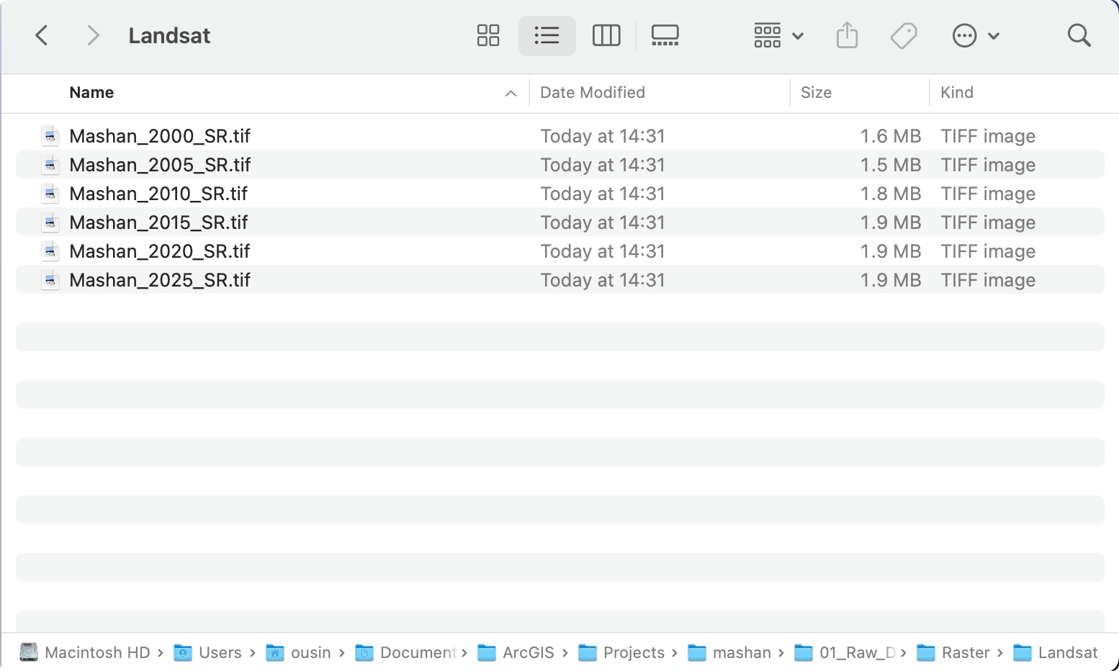Select list view mode
The image size is (1119, 671).
(547, 35)
